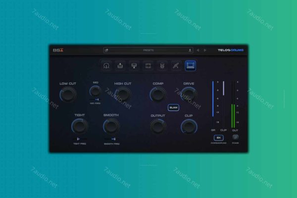Viewport: 297px width, 198px height.
Task: Select the percussion drum mode icon
Action: coord(162,66)
